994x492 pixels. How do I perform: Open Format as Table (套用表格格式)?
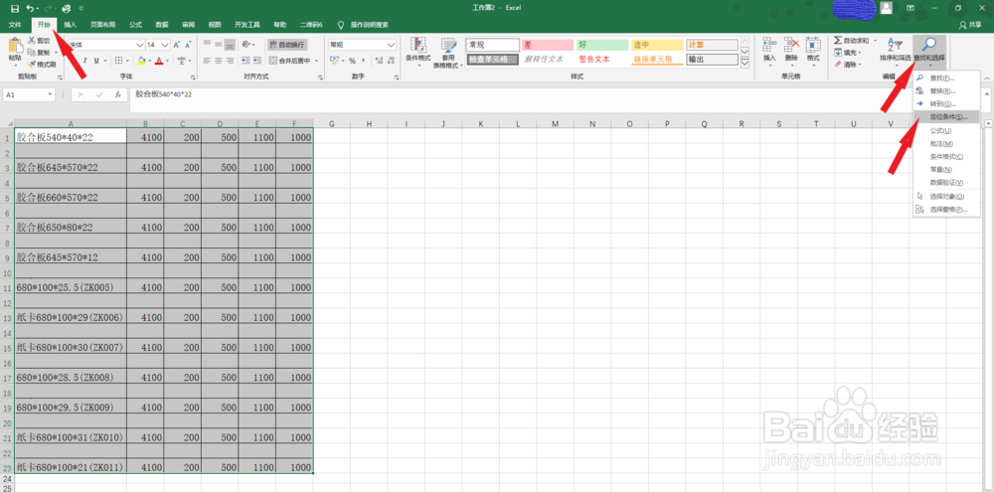coord(449,53)
